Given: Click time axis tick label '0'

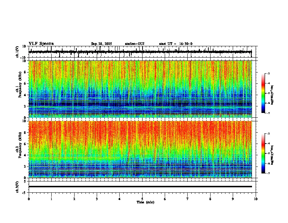Looking at the screenshot, I should 29,199.
